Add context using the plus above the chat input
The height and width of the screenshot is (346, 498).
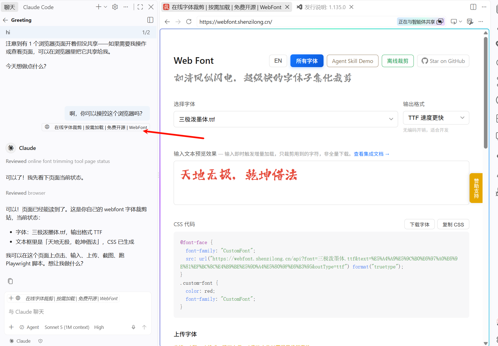click(x=11, y=298)
